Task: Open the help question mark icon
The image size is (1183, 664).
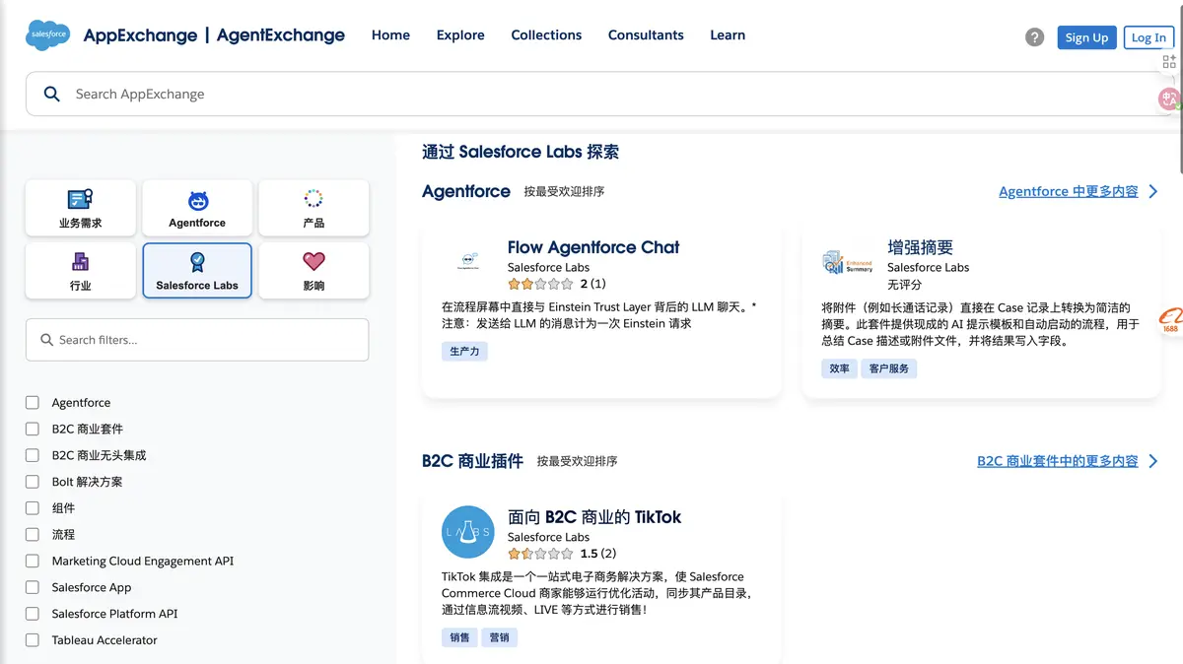Action: pos(1034,37)
